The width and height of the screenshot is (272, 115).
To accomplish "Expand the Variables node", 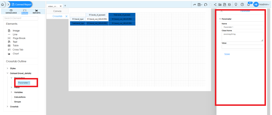I will [12, 92].
